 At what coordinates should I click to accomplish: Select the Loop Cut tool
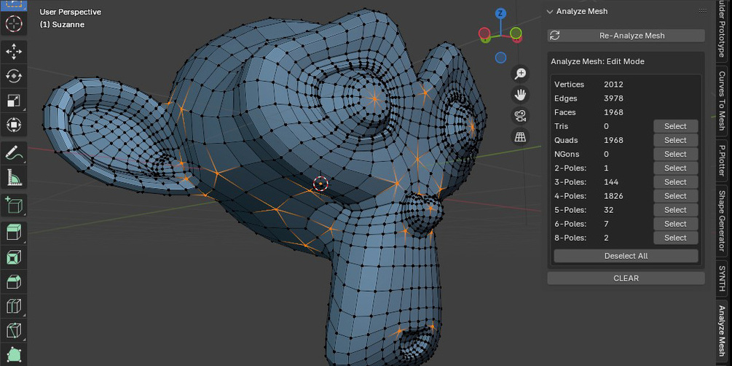(x=14, y=306)
